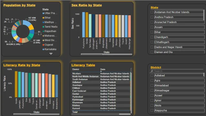206x116 pixels.
Task: Tick the Andhra Pradesh state checkbox
Action: [x=152, y=17]
